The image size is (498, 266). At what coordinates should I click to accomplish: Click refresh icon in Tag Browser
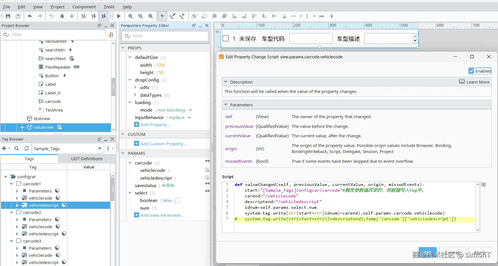[x=27, y=148]
